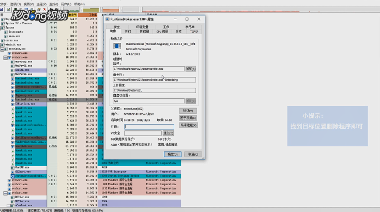
Task: Click the 工作目录 working directory field
Action: (x=155, y=90)
